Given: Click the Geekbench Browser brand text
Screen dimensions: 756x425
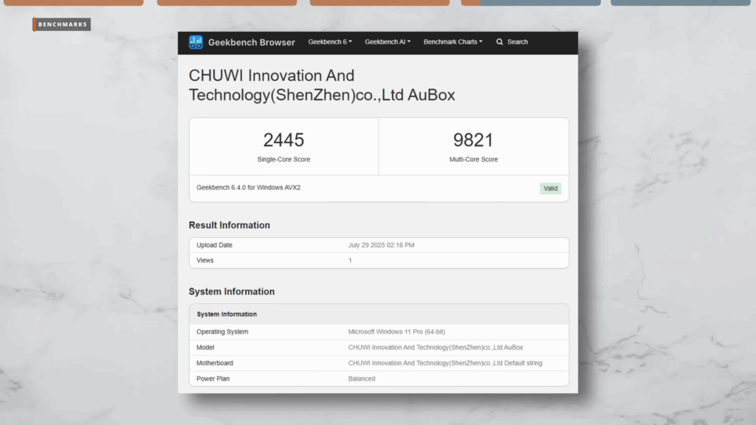Looking at the screenshot, I should tap(251, 42).
